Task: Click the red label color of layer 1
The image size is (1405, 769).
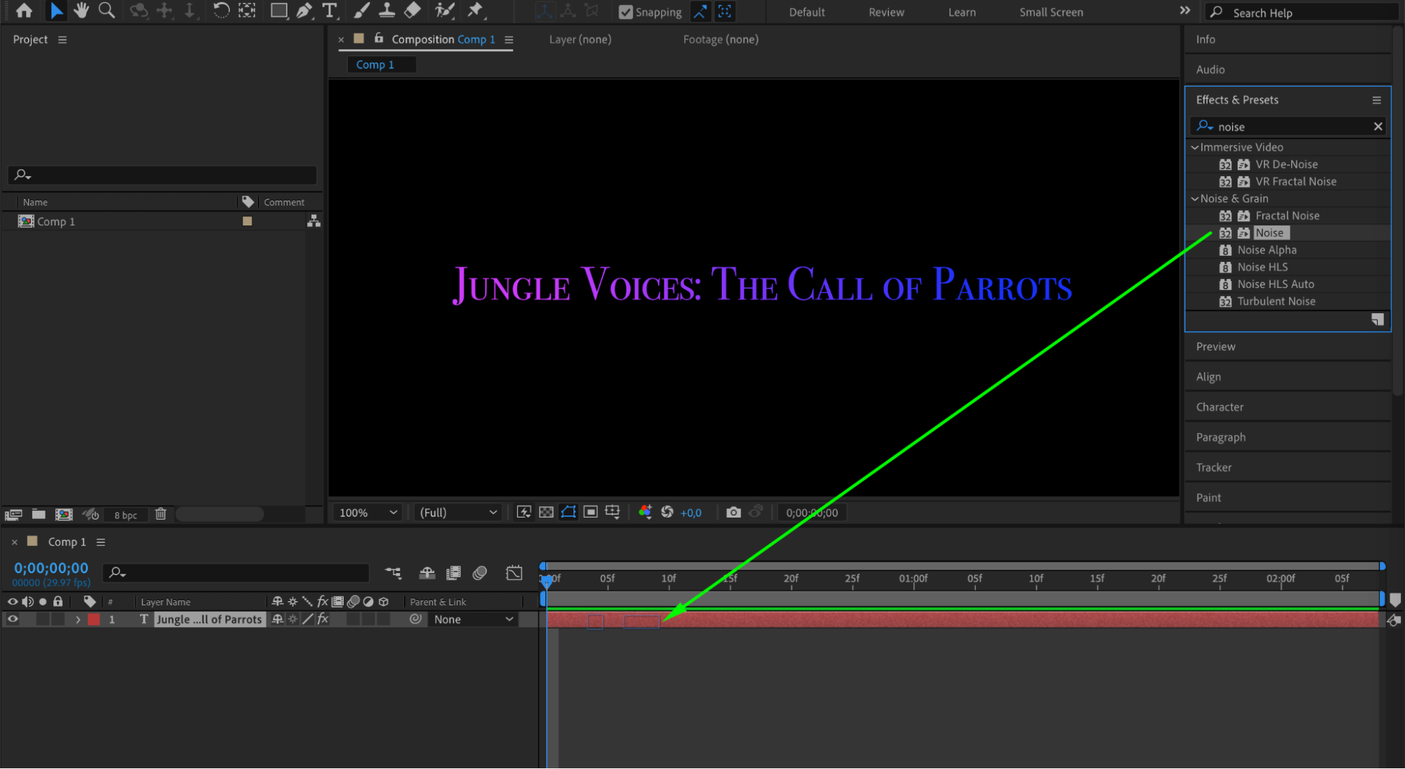Action: [x=93, y=619]
